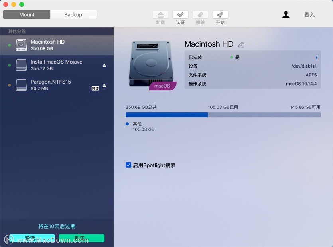Click the 145.66 GB可用 label
333x247 pixels.
point(305,107)
